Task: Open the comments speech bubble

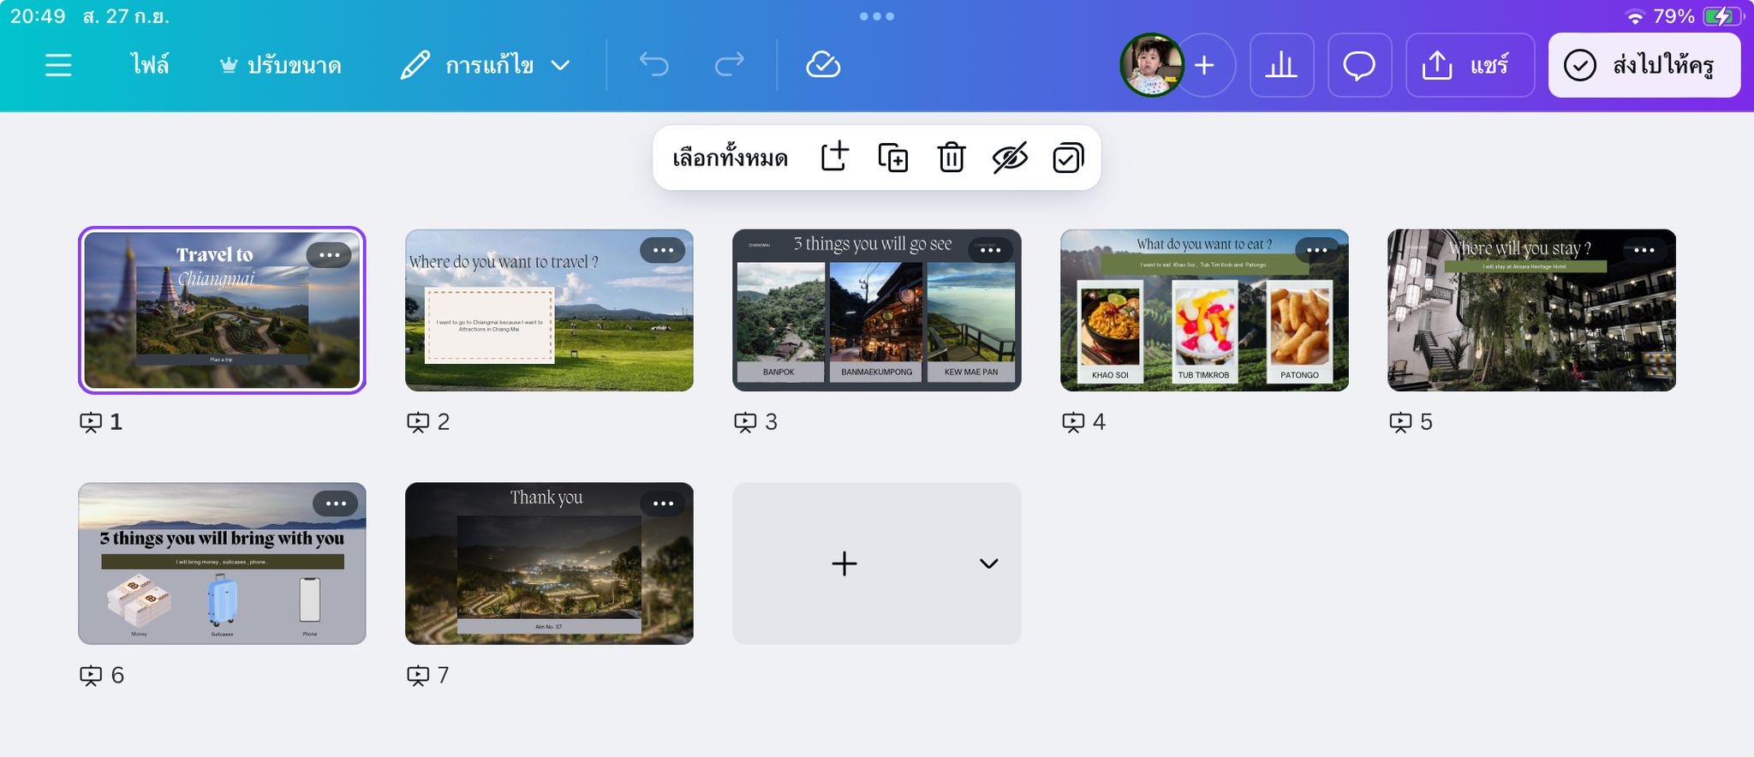Action: [x=1359, y=65]
